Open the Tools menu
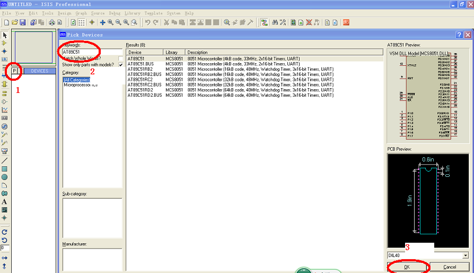Screen dimensions: 474x273 click(x=48, y=13)
